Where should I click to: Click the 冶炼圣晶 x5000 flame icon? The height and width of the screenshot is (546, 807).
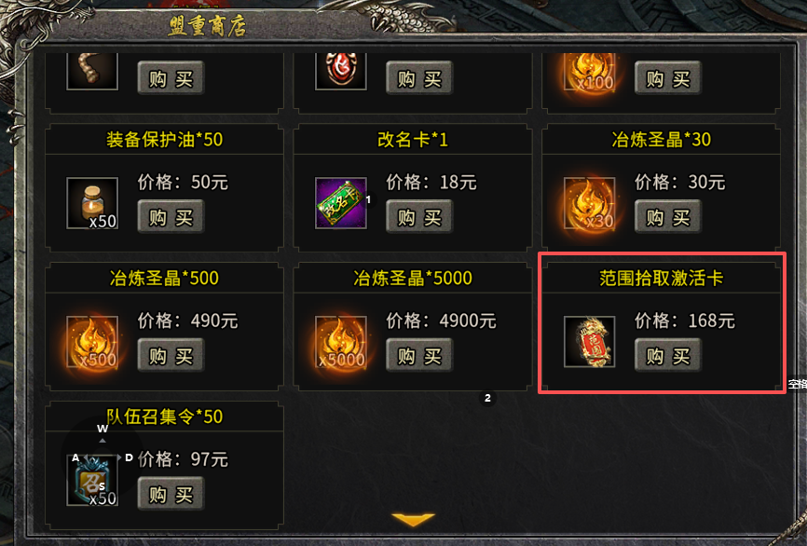point(341,342)
